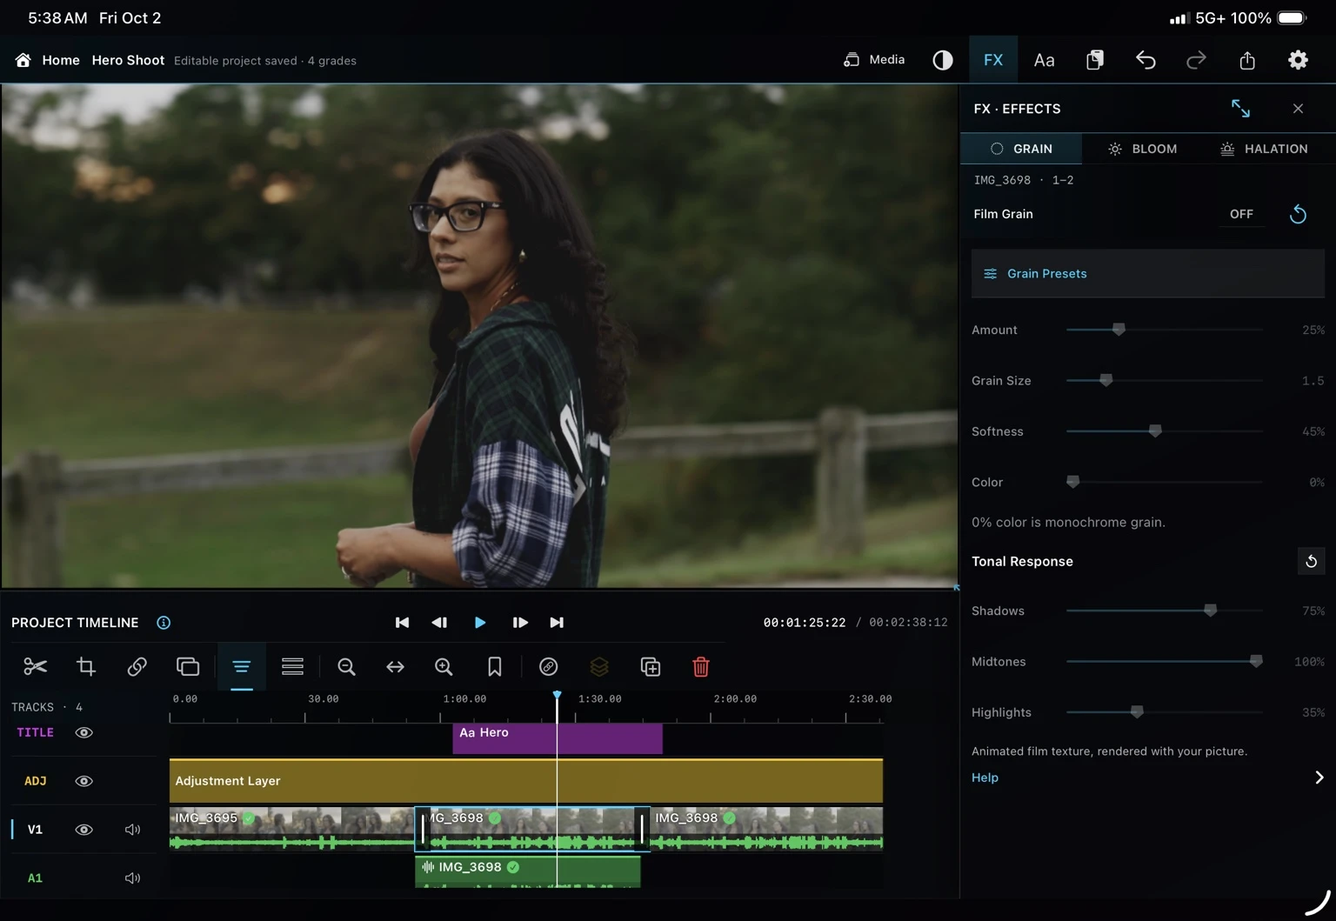
Task: Expand Help with the chevron arrow
Action: click(1319, 778)
